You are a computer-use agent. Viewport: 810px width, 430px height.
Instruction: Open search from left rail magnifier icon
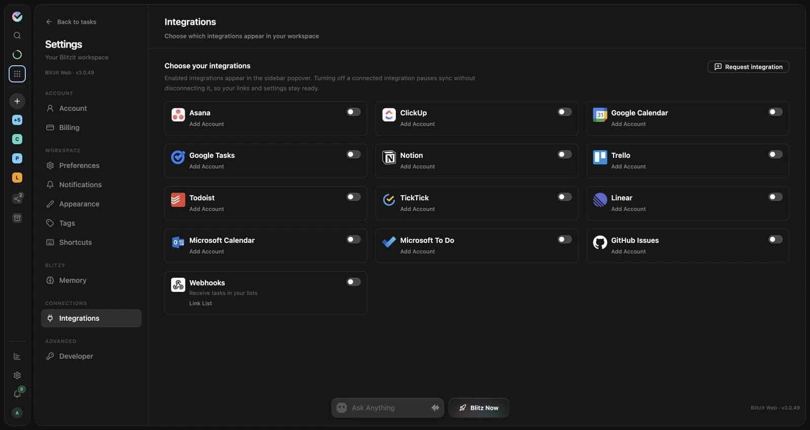tap(17, 35)
